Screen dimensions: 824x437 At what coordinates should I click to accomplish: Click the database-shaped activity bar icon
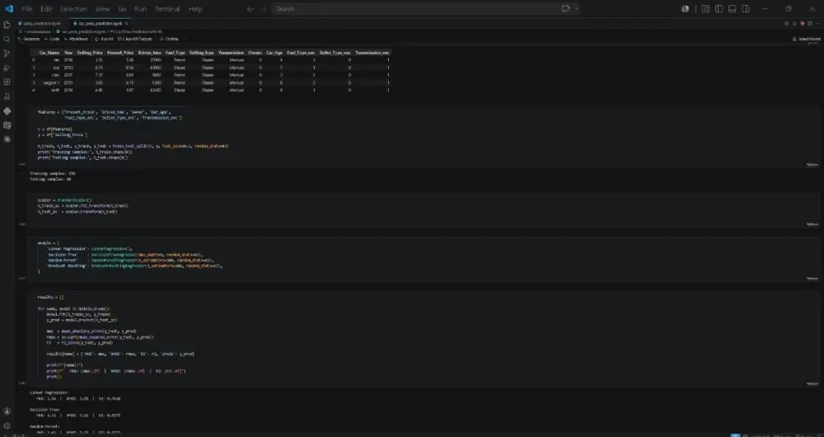pyautogui.click(x=7, y=125)
